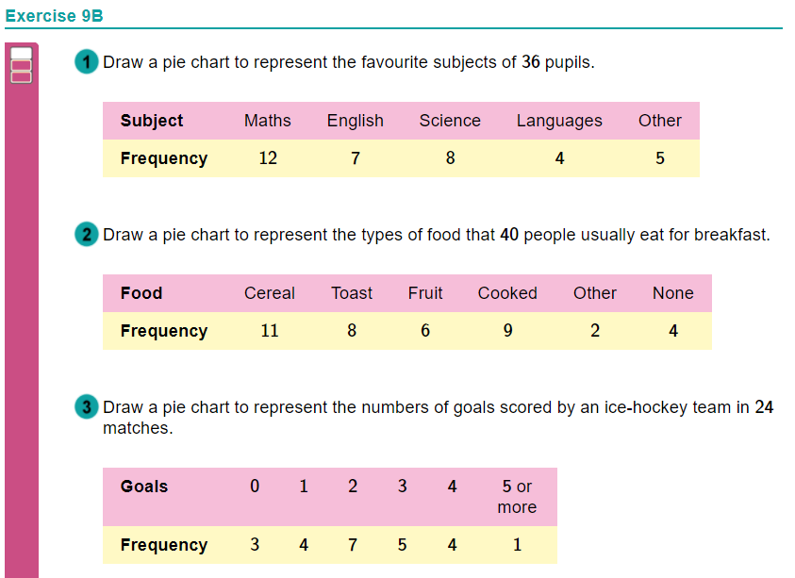
Task: Click the teal question 3 number badge
Action: coord(87,406)
